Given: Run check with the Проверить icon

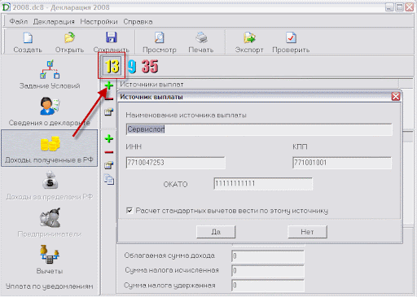Looking at the screenshot, I should pos(291,38).
